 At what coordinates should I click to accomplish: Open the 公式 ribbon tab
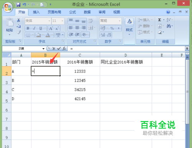(x=73, y=12)
